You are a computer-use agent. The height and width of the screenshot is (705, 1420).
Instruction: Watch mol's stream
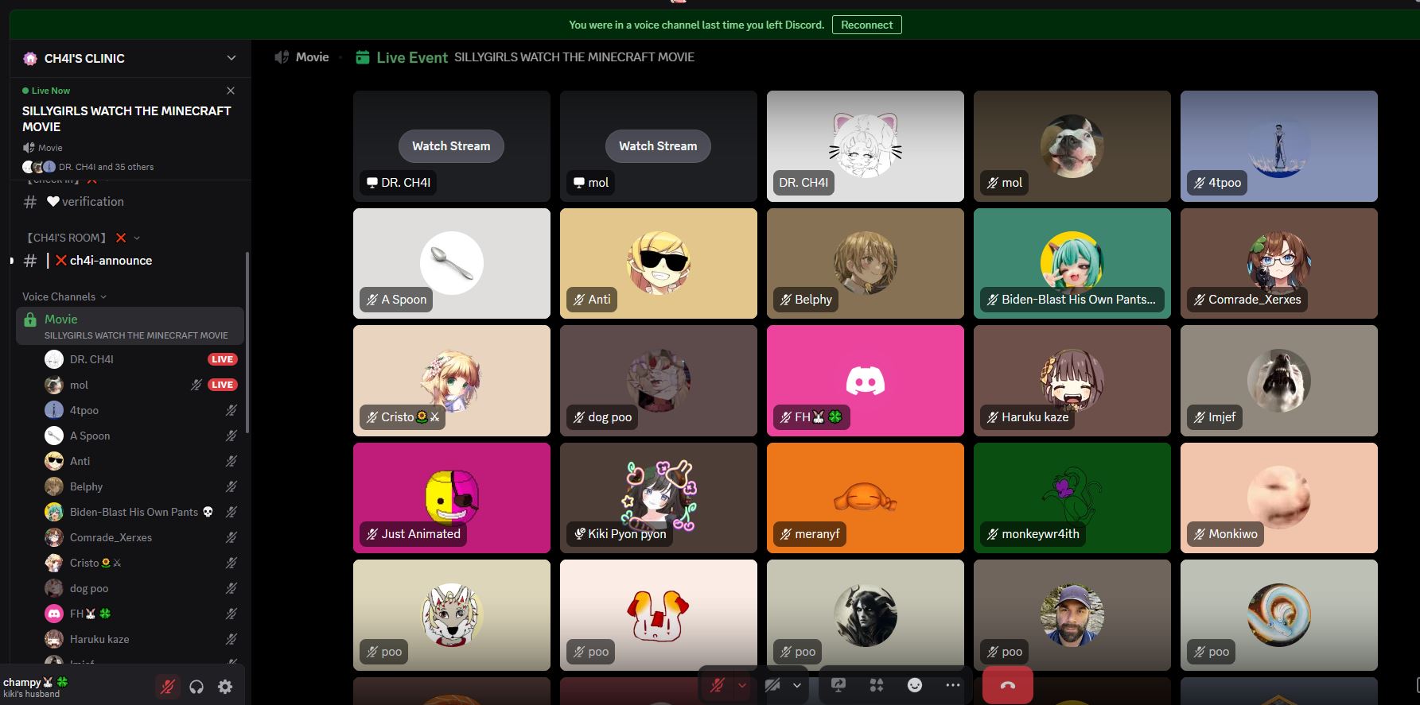pos(658,146)
